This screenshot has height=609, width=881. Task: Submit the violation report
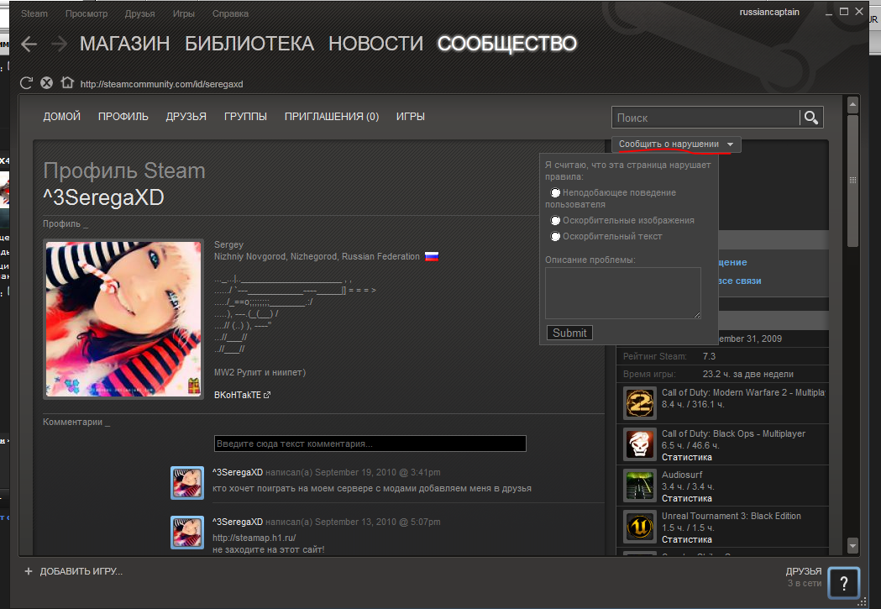[x=569, y=333]
